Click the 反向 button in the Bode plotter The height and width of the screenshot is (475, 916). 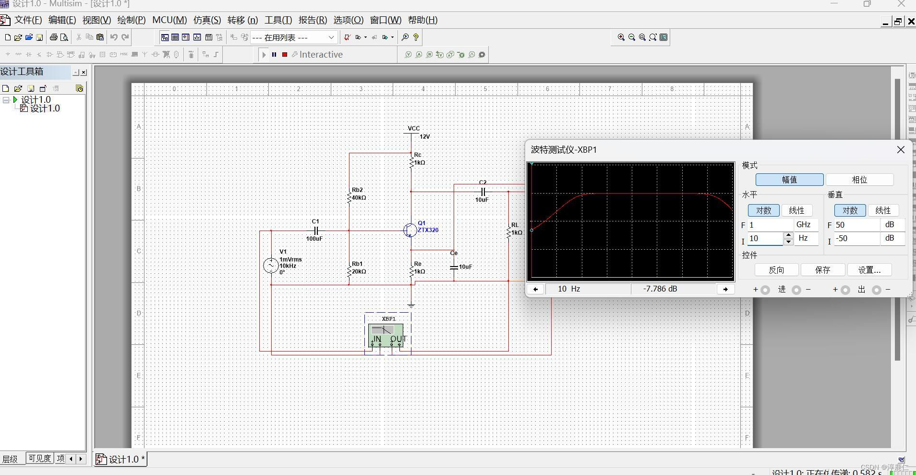click(776, 269)
